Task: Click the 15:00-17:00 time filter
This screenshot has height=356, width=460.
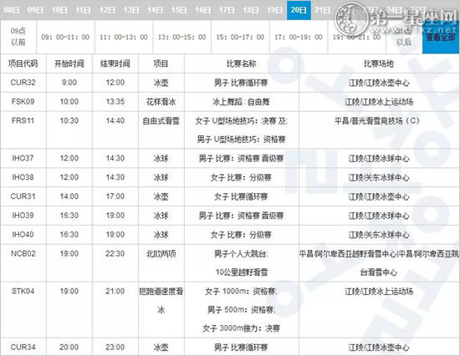Action: pos(240,37)
